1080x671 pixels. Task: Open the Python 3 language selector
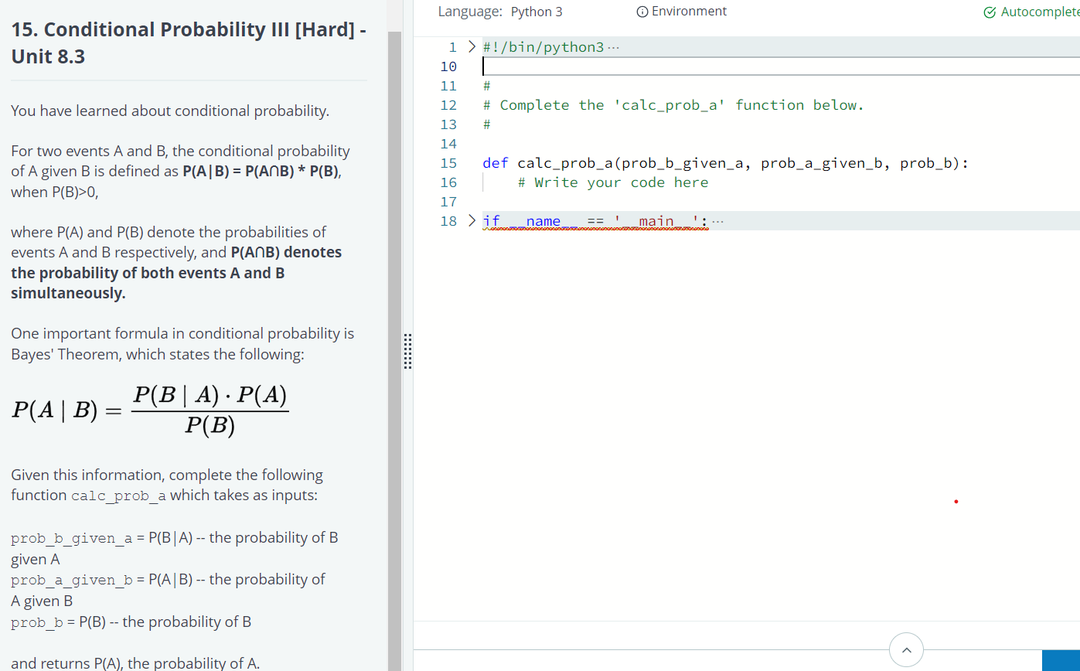[537, 11]
